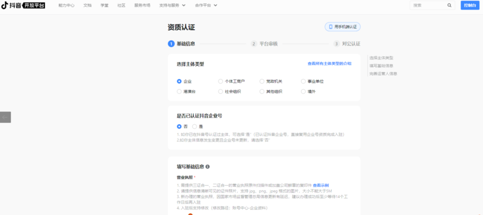Click the 资质认证 page heading
Screen dimensions: 483x215
pos(181,27)
